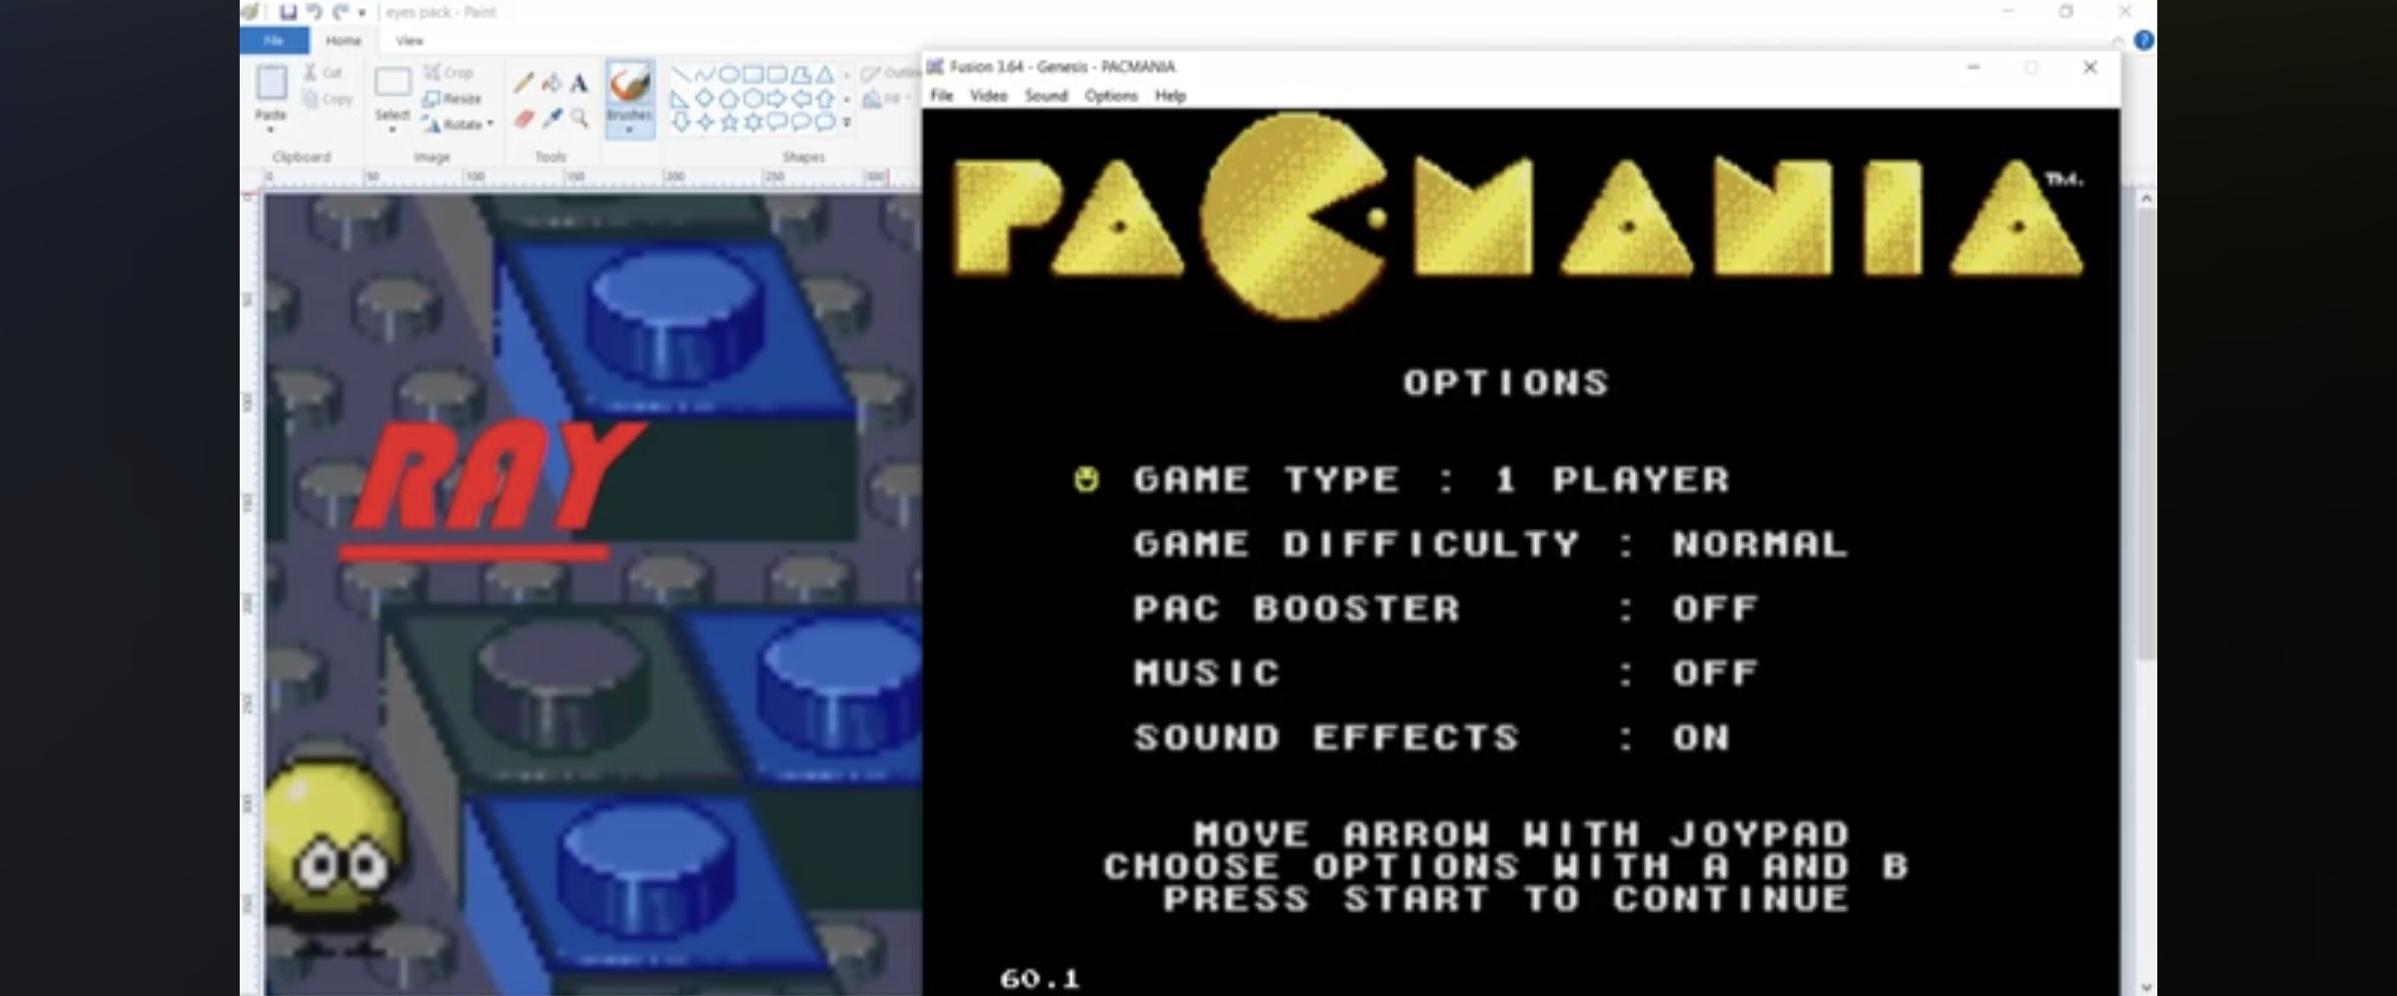
Task: Select the Magnifier tool
Action: pyautogui.click(x=580, y=119)
